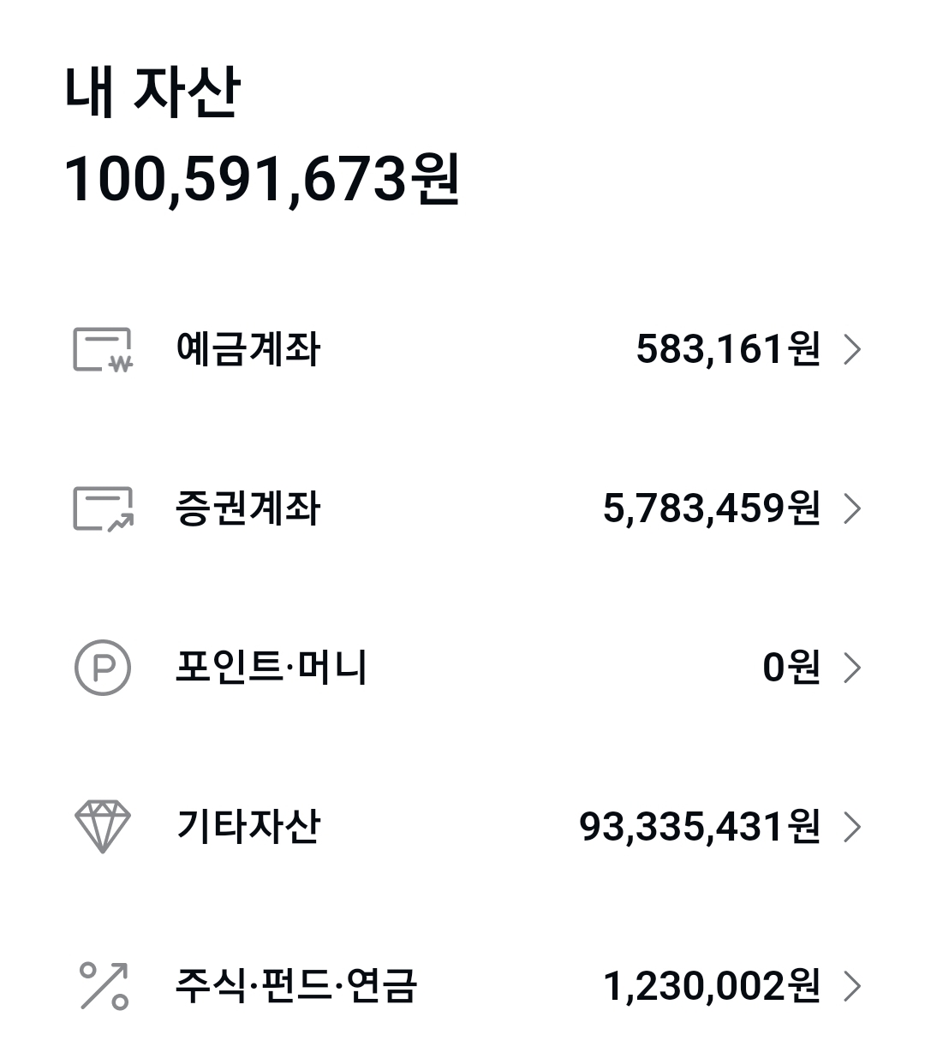
Task: Click the diamond other-assets icon
Action: tap(103, 827)
